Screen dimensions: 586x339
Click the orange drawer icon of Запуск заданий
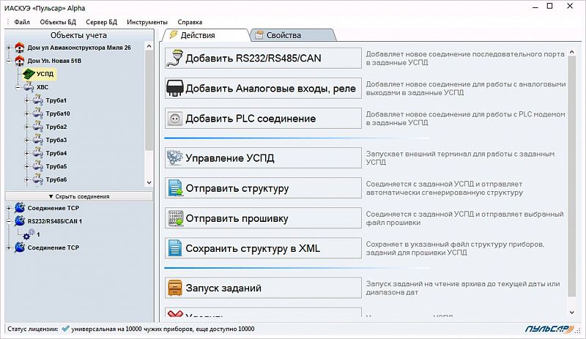point(175,288)
